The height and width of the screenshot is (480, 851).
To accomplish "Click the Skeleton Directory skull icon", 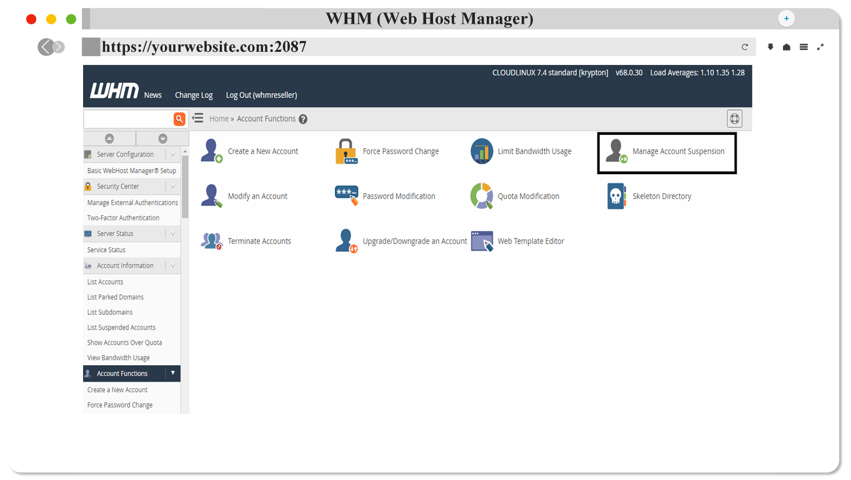I will [x=617, y=196].
